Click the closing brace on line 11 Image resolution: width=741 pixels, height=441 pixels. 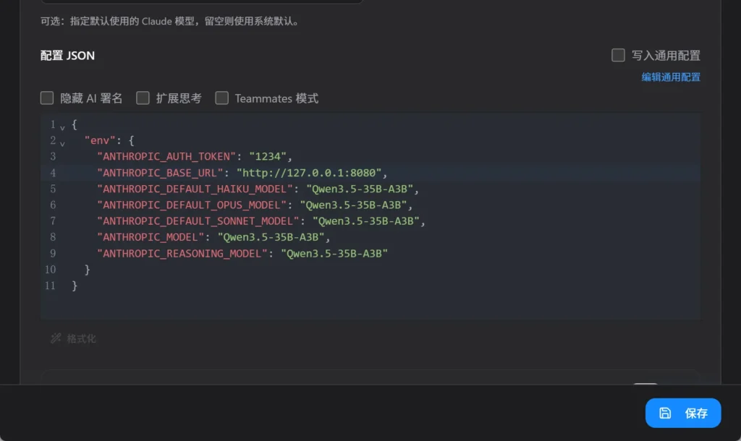click(x=75, y=286)
